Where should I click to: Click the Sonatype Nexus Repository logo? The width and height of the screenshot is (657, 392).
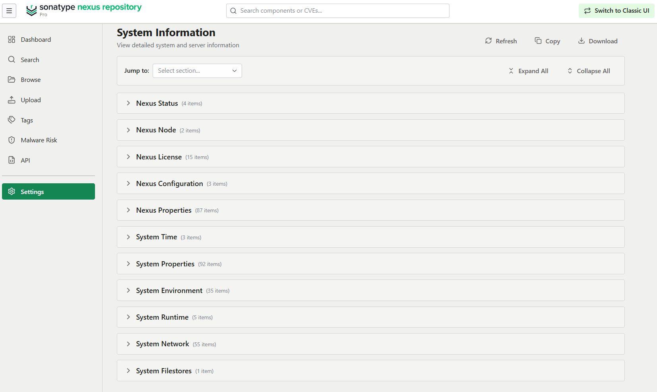[84, 10]
